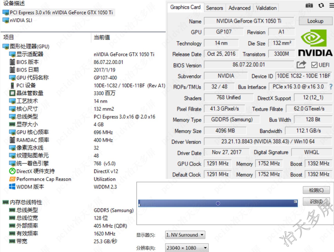Toggle the UEFI checkbox

(314, 65)
